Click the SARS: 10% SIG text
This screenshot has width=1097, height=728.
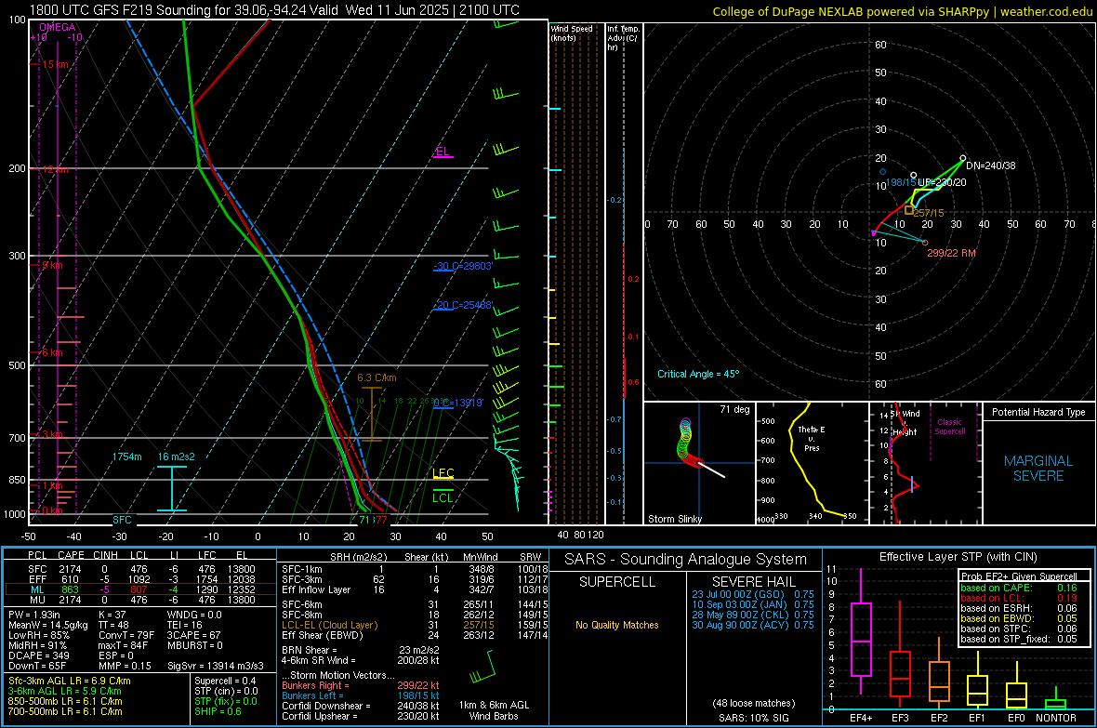tap(753, 718)
